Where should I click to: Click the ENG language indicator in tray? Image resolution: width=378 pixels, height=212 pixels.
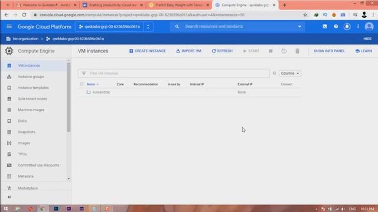click(352, 209)
